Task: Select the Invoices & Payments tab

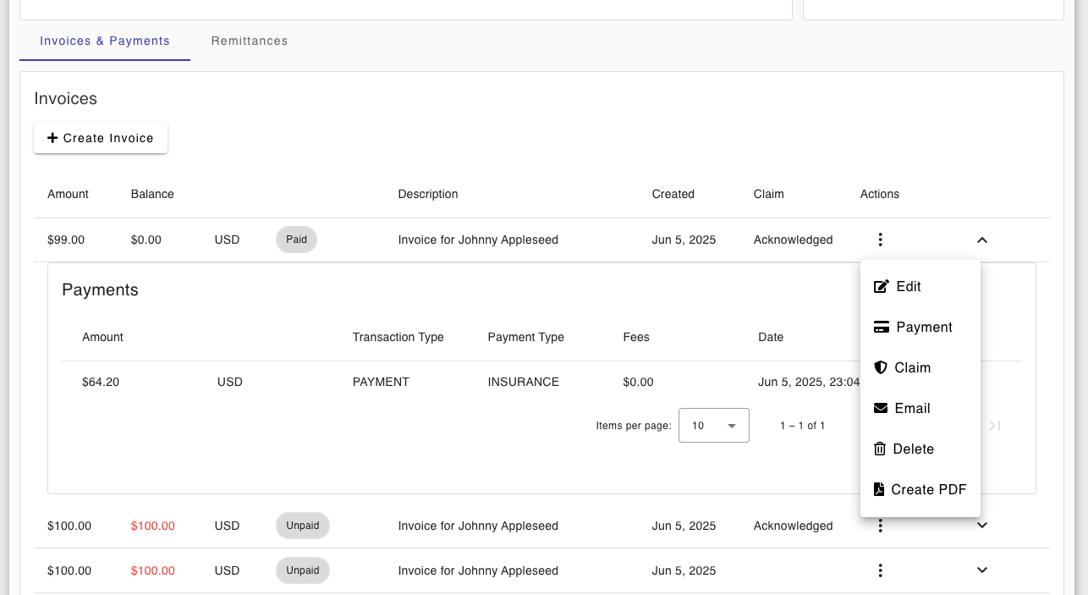Action: click(x=105, y=41)
